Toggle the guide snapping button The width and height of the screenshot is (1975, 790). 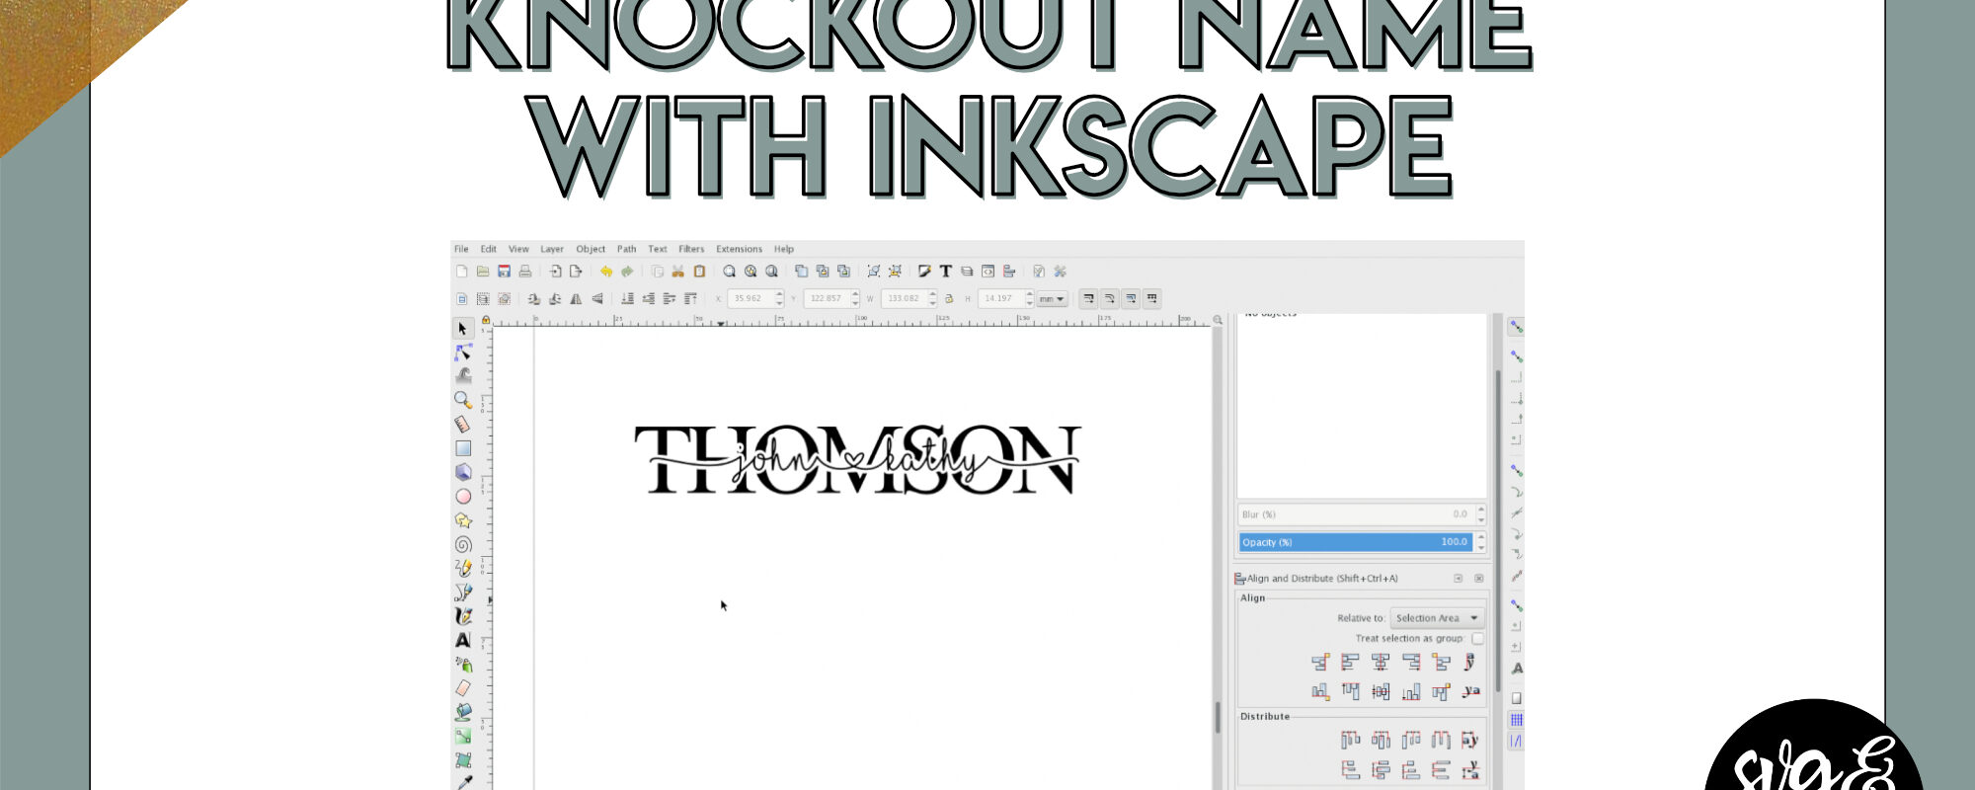pos(1517,741)
